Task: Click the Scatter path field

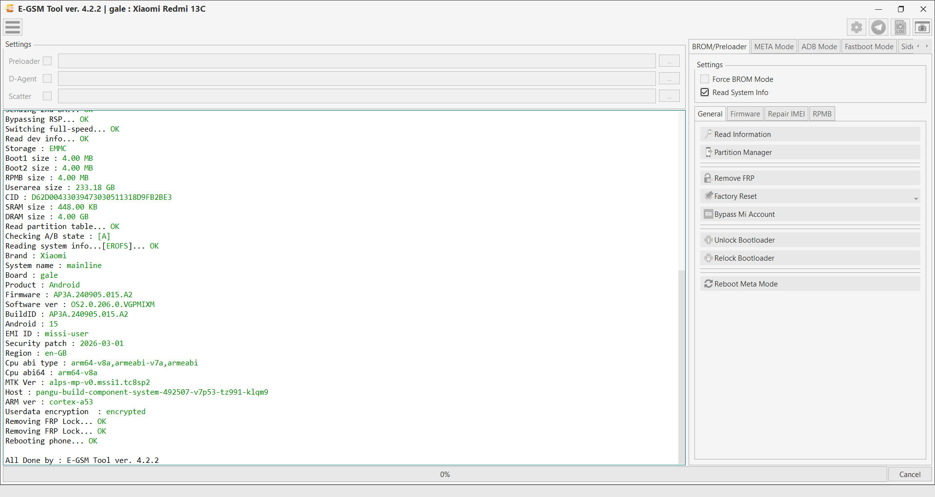Action: pyautogui.click(x=356, y=96)
